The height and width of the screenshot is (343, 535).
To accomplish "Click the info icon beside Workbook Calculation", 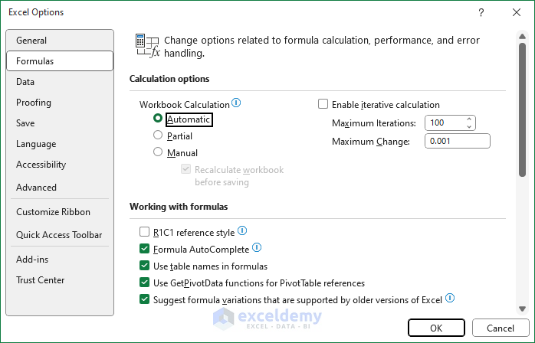I will (x=236, y=103).
